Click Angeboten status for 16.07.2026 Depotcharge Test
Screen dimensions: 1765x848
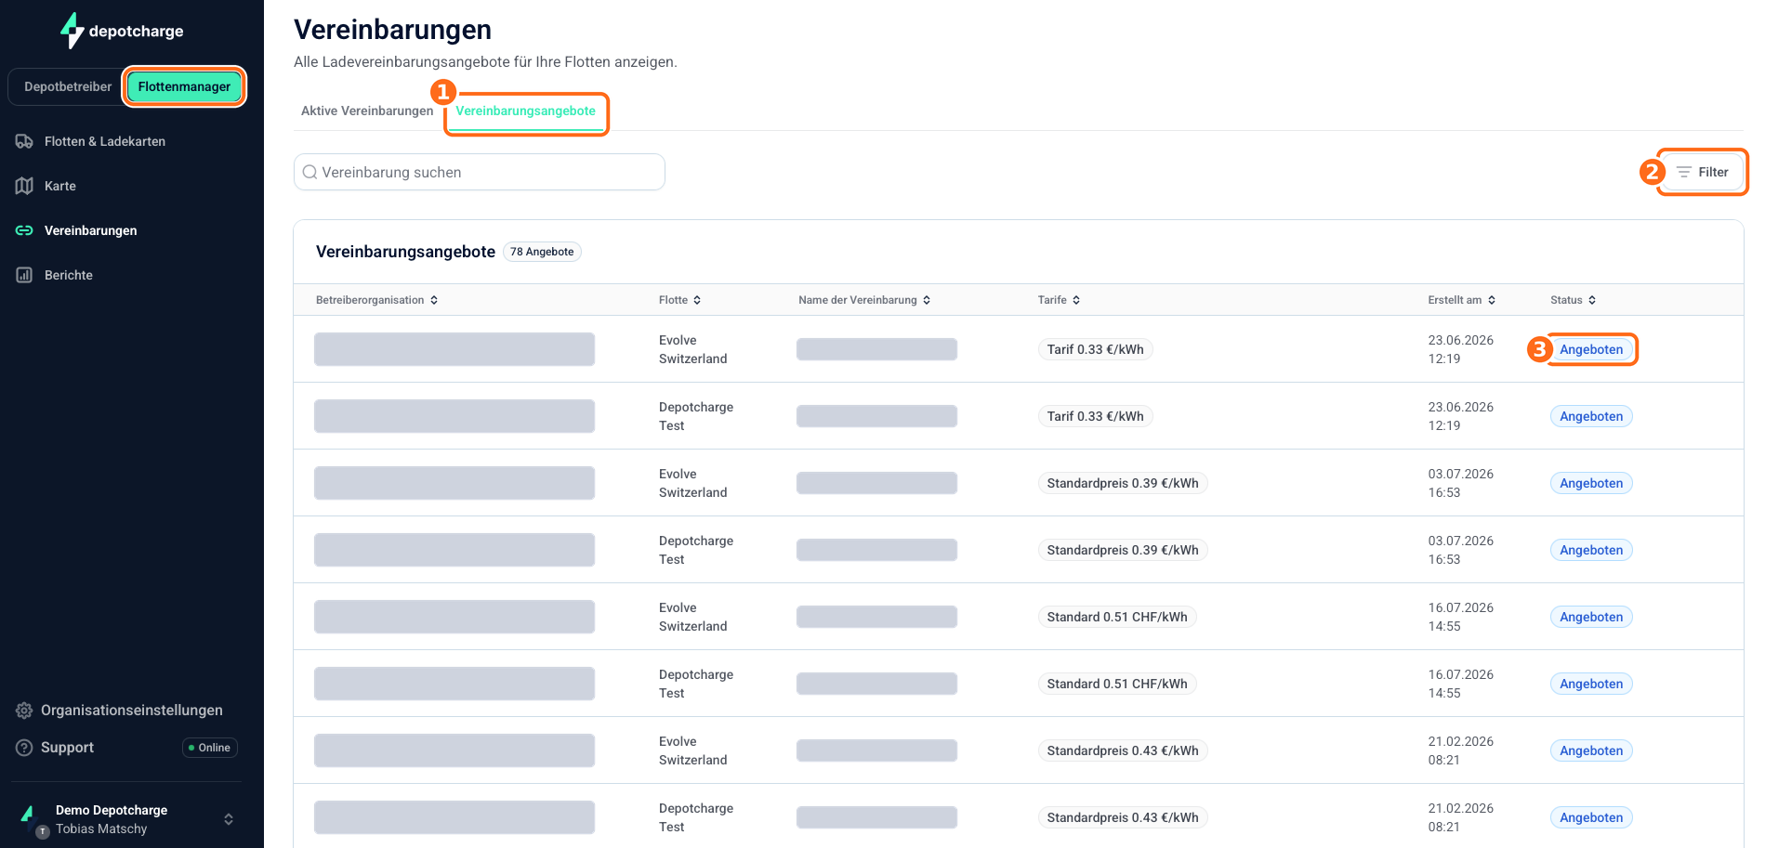(1591, 684)
